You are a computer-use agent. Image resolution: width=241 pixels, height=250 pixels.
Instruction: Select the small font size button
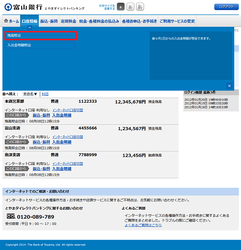click(121, 7)
